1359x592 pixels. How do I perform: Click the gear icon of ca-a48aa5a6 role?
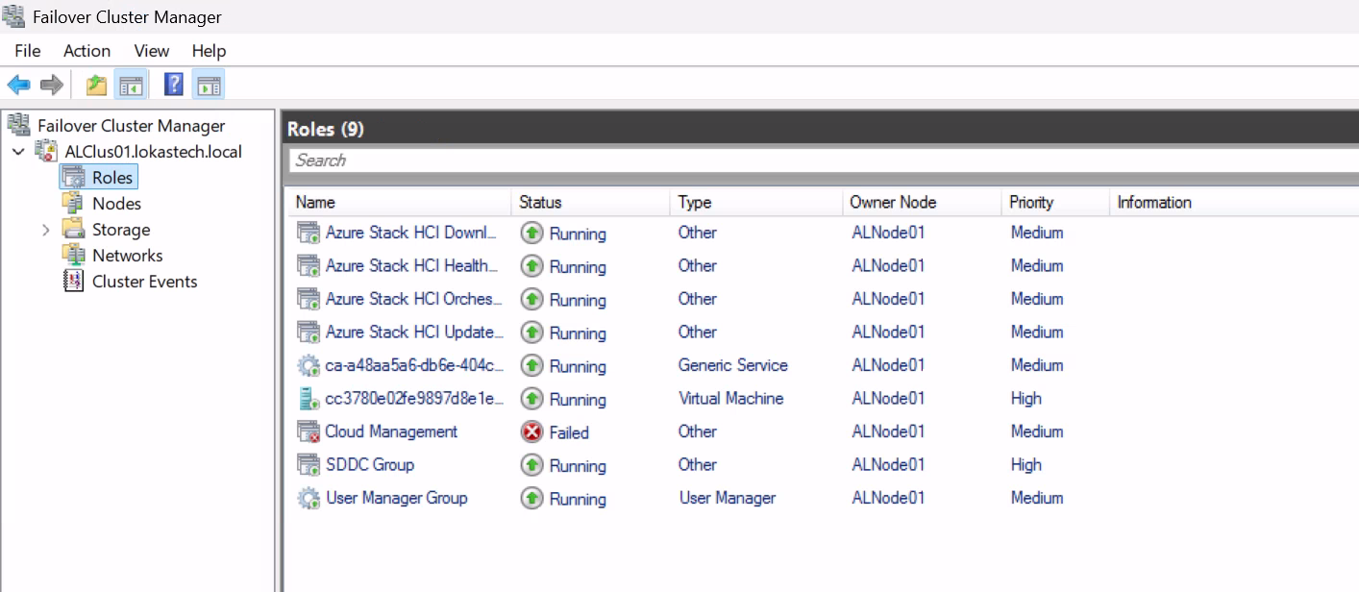(309, 365)
